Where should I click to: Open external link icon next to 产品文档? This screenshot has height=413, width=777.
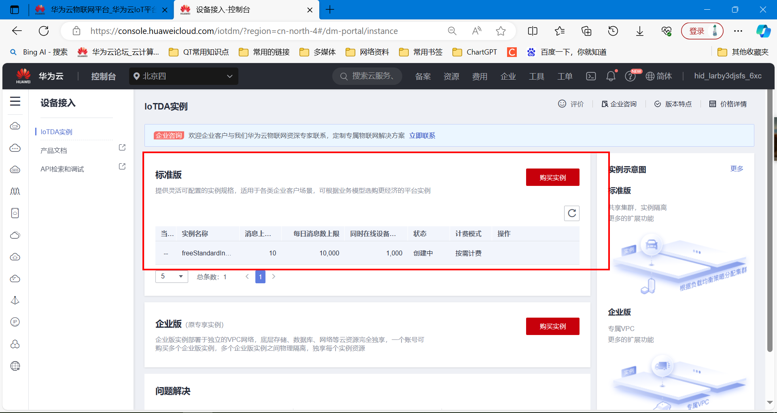122,147
